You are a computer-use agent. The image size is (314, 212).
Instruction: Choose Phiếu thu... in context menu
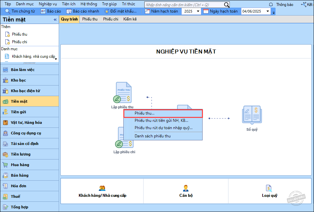coord(163,113)
